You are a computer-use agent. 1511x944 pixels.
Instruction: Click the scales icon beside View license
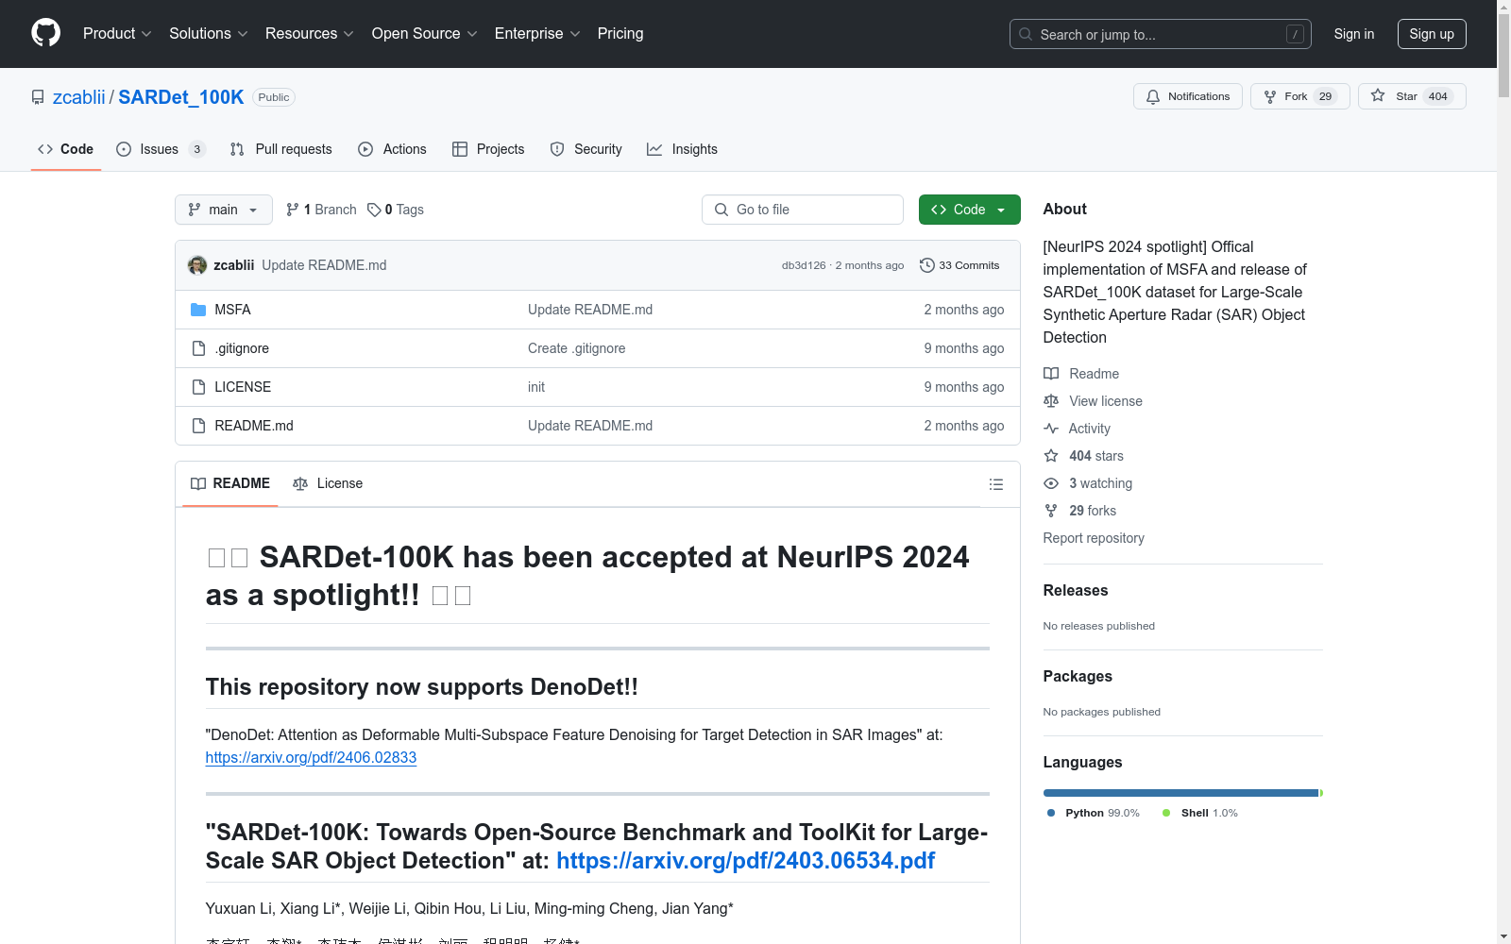point(1051,401)
